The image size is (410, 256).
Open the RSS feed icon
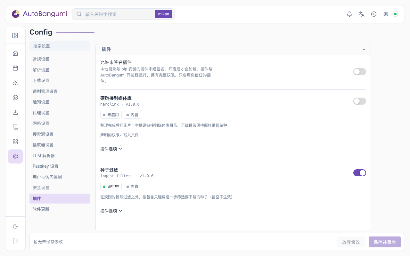click(x=15, y=83)
